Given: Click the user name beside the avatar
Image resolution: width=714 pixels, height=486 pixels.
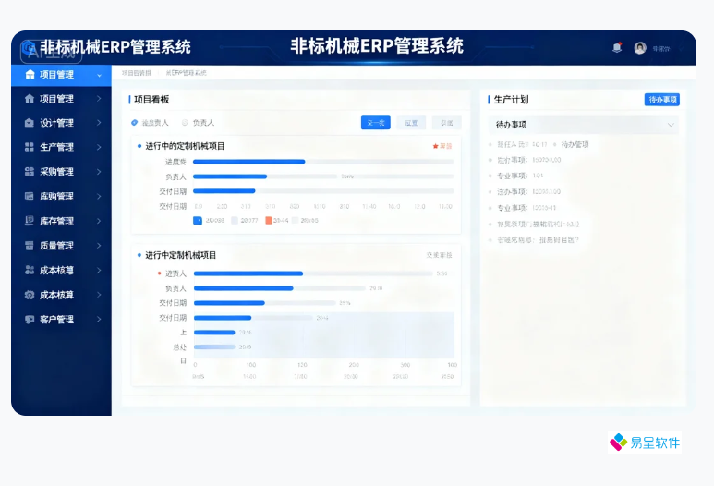Looking at the screenshot, I should [x=661, y=49].
